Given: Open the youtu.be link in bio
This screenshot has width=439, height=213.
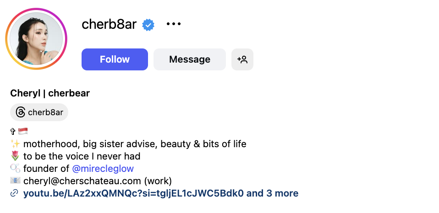Looking at the screenshot, I should pyautogui.click(x=133, y=193).
